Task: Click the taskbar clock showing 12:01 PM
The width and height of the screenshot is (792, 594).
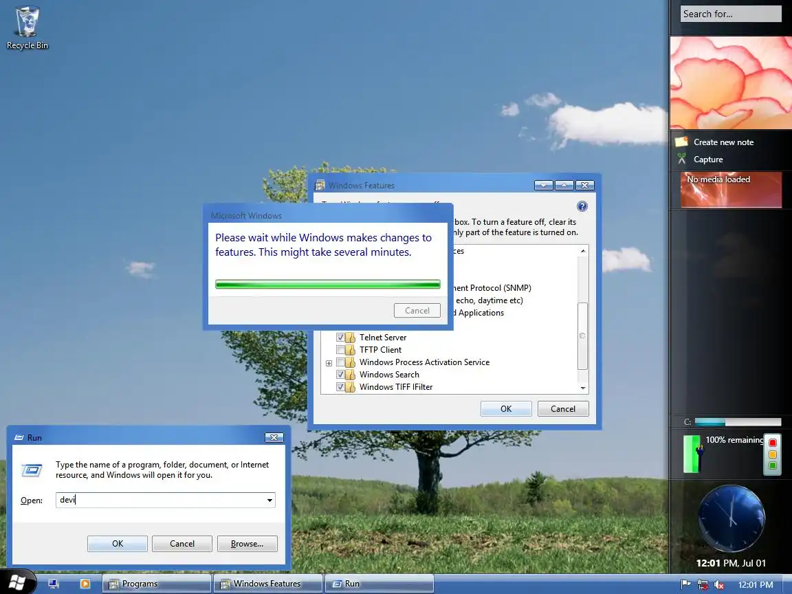Action: (x=755, y=584)
